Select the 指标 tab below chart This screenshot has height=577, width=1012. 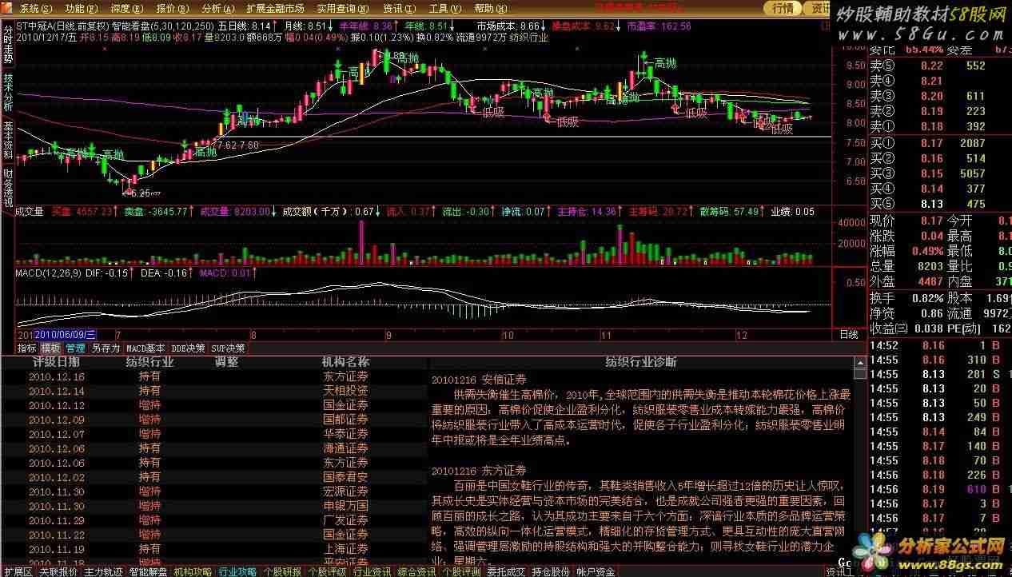pos(27,348)
